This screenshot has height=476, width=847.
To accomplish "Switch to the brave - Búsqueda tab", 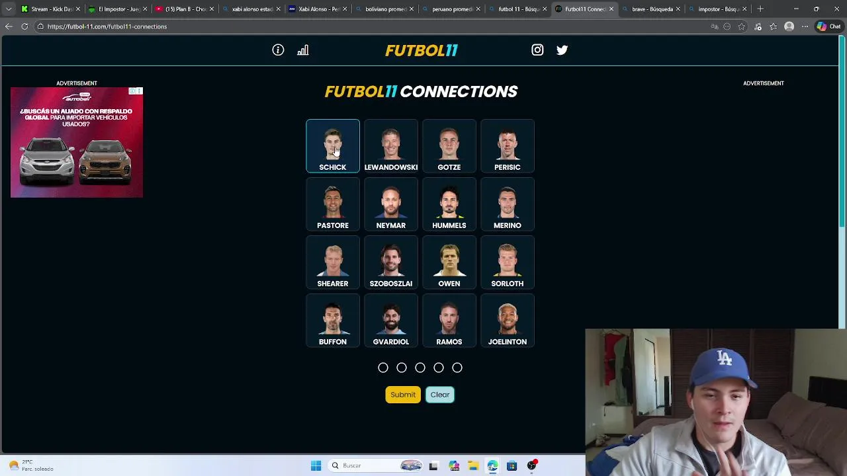I will 651,9.
